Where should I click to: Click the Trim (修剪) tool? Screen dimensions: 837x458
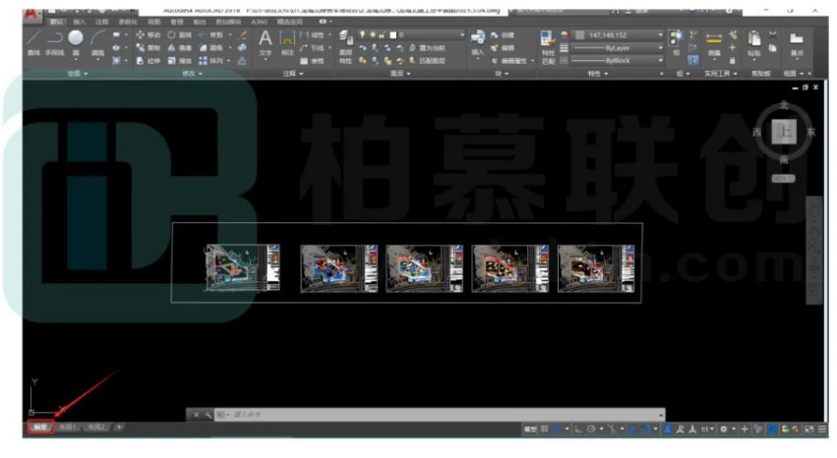pos(211,34)
